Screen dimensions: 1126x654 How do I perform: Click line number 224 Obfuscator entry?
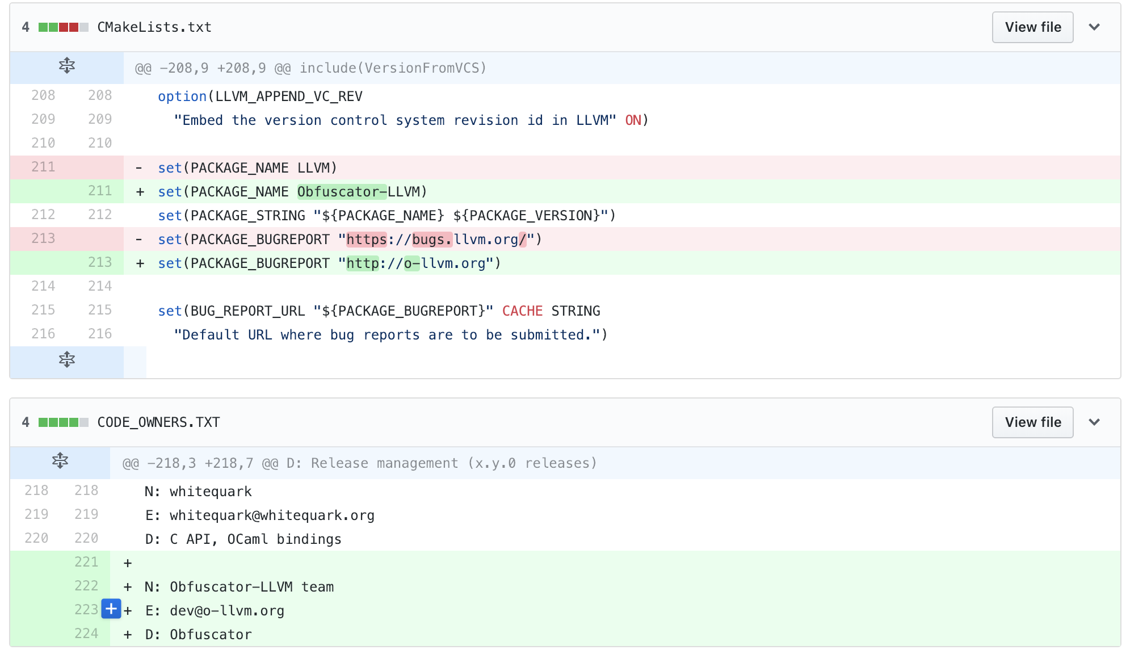click(x=86, y=634)
